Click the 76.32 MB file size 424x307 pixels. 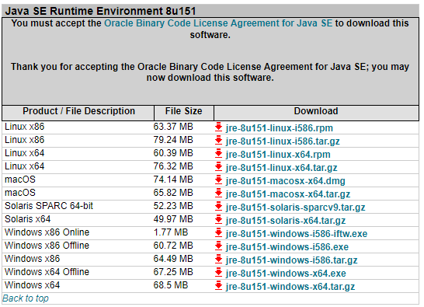173,166
